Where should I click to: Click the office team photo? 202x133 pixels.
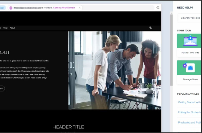115,70
